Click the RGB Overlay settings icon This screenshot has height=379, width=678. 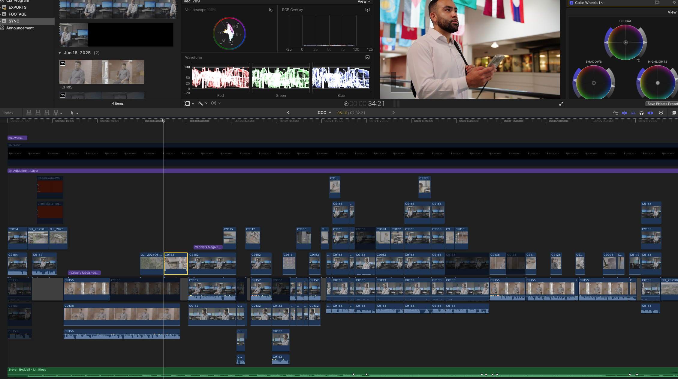(x=367, y=10)
